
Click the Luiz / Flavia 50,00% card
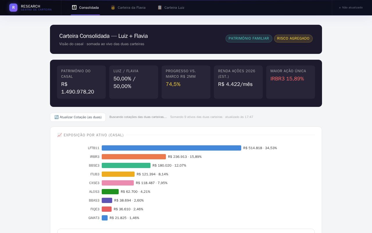pos(134,82)
